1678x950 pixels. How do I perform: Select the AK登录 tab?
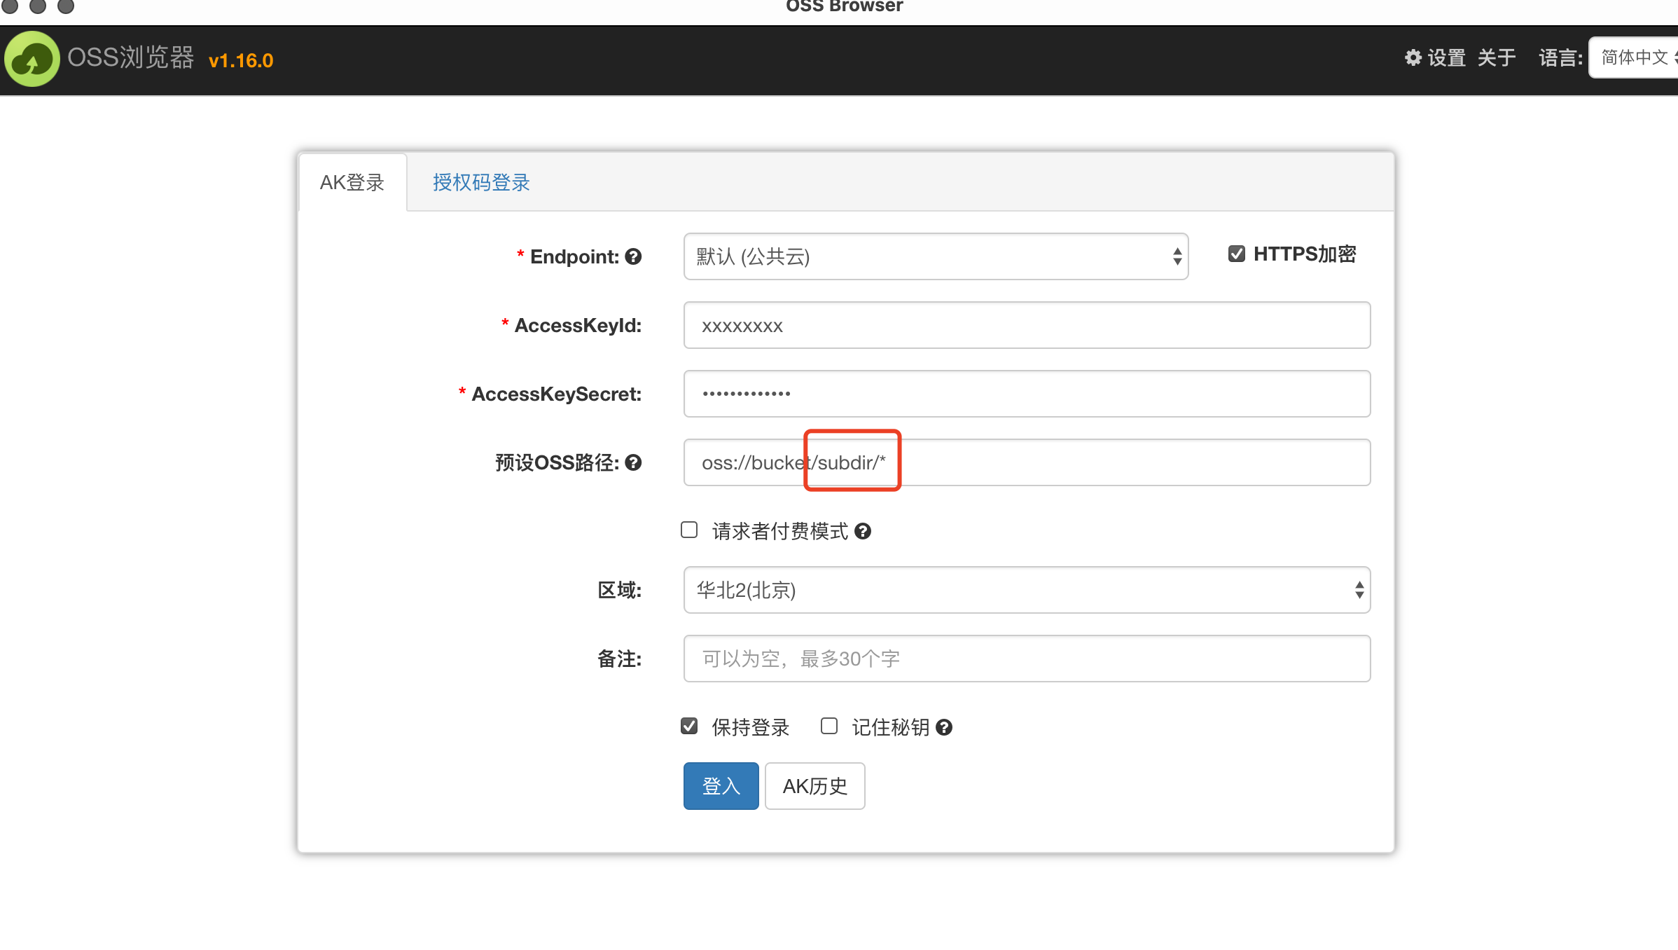pos(352,182)
